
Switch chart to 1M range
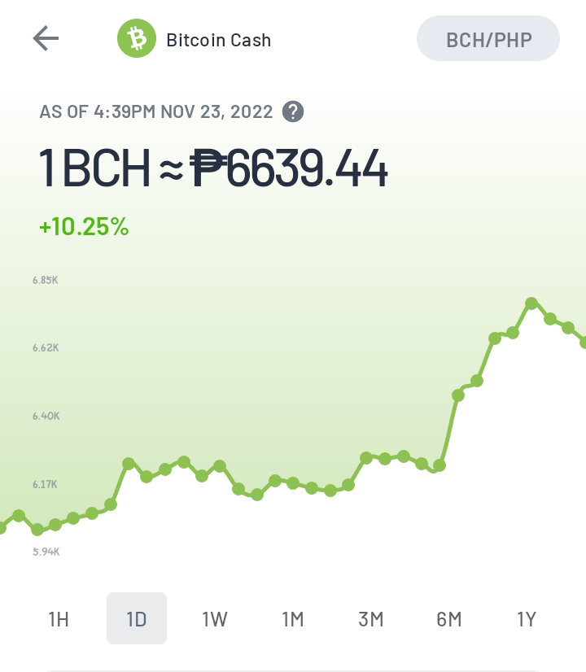(293, 619)
